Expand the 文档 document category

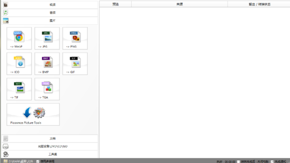click(50, 138)
